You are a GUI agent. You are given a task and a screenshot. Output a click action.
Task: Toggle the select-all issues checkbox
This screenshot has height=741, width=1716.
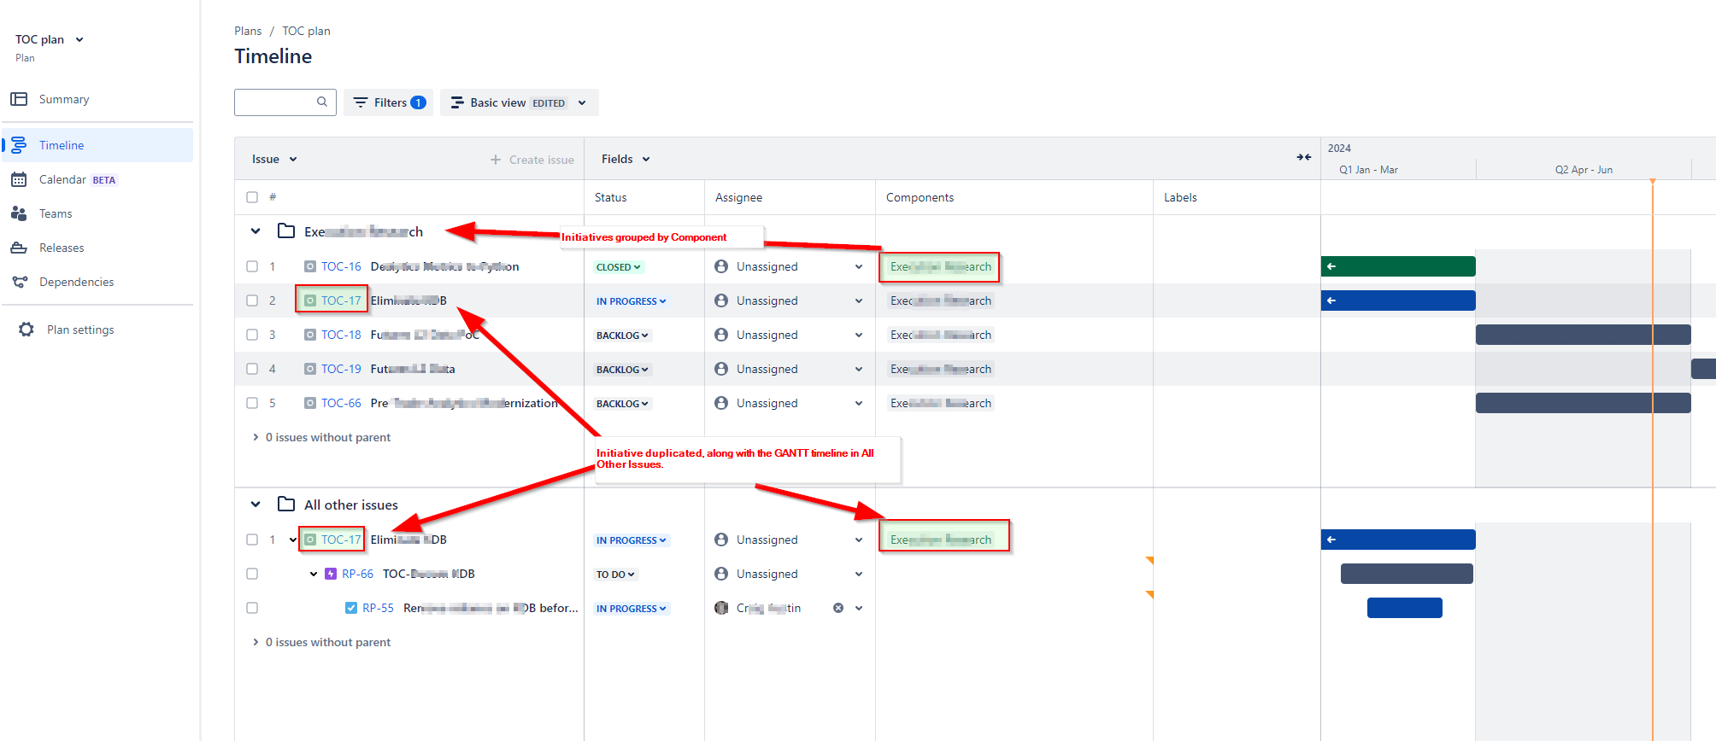coord(252,197)
